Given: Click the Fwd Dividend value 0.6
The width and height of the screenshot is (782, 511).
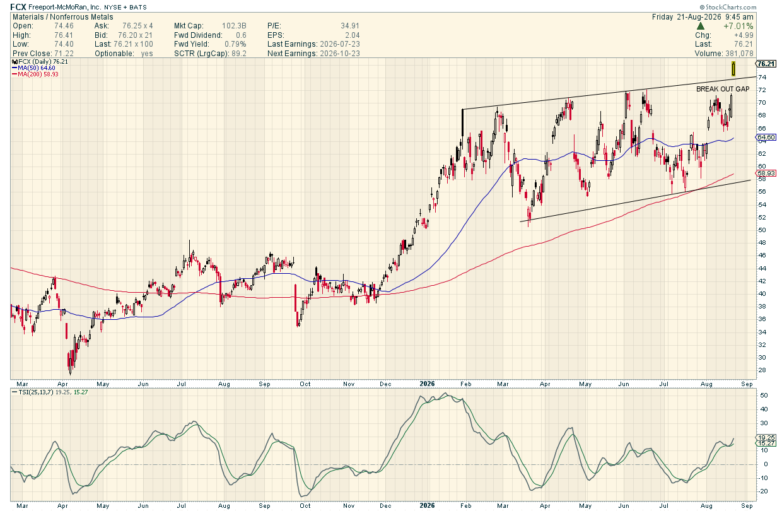Looking at the screenshot, I should [x=240, y=35].
